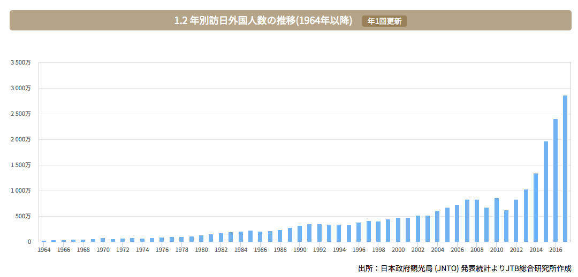Click the 年別訪日外国人数の推移 section title
Image resolution: width=578 pixels, height=277 pixels.
click(263, 21)
